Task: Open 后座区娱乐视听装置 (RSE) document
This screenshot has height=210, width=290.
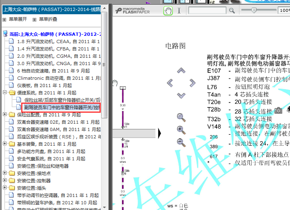Action: pos(59,137)
